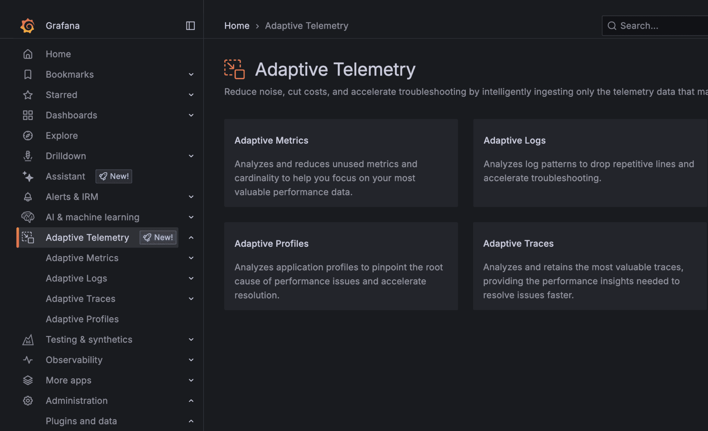Open Adaptive Profiles in sidebar menu
Image resolution: width=708 pixels, height=431 pixels.
(x=82, y=319)
